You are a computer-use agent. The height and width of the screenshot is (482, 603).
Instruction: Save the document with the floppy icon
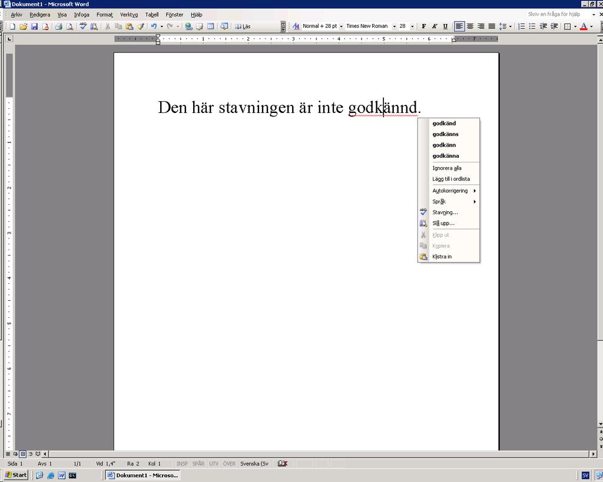(x=34, y=26)
